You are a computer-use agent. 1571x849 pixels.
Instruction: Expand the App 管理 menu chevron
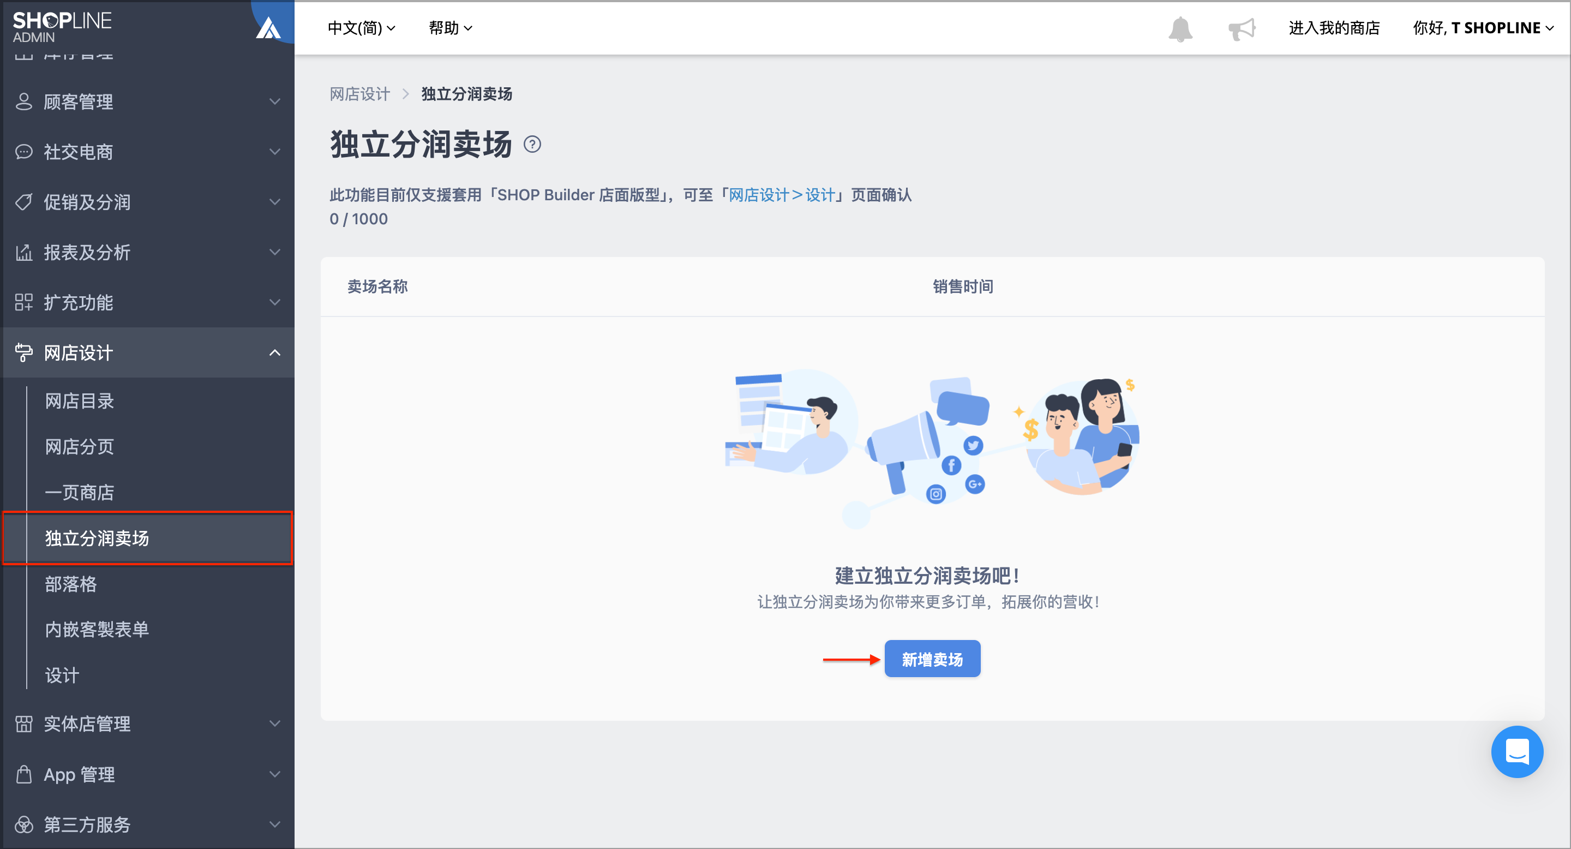click(275, 774)
